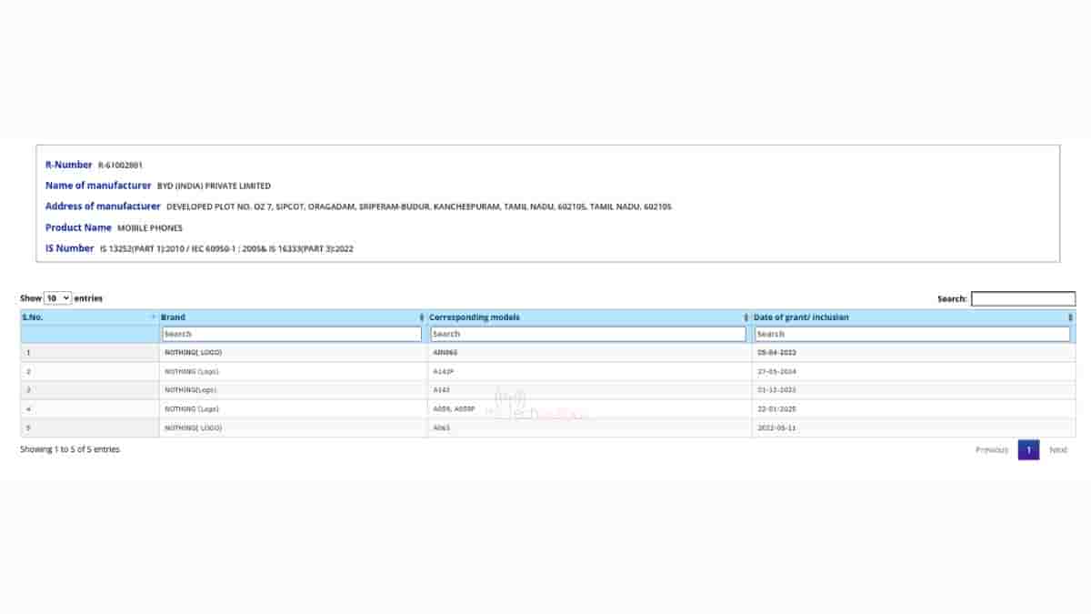The image size is (1091, 614).
Task: Click sort arrows in Corresponding models header
Action: [x=746, y=317]
